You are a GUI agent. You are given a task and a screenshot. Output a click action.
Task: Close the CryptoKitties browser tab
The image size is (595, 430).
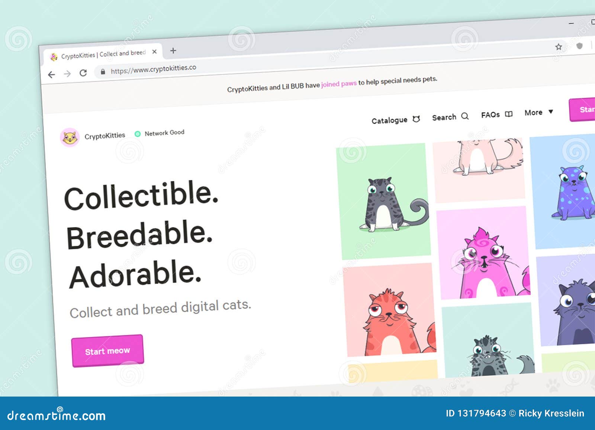154,52
